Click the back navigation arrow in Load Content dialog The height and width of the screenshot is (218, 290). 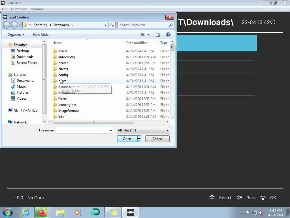[7, 25]
